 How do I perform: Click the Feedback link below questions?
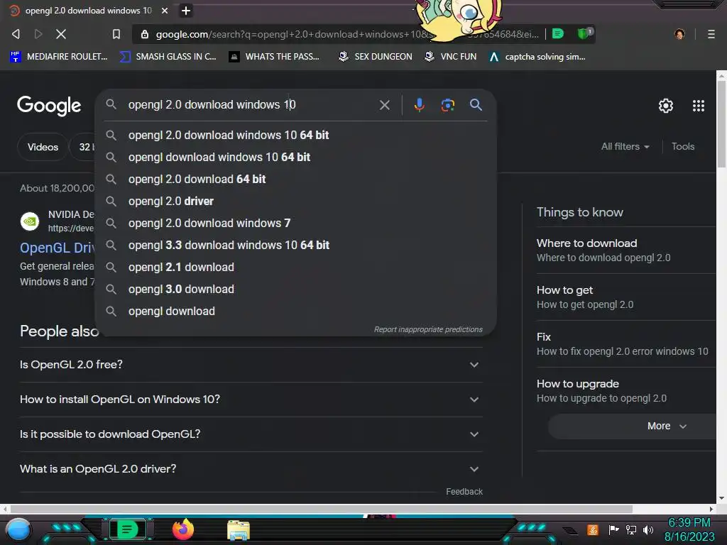pyautogui.click(x=464, y=492)
